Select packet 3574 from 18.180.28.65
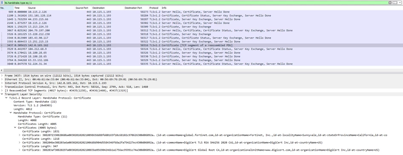The height and width of the screenshot is (155, 403). pyautogui.click(x=201, y=53)
